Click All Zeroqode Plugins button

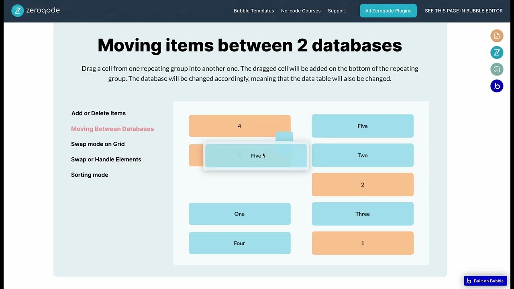388,11
